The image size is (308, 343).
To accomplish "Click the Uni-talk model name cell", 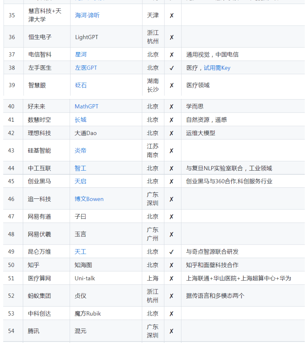I will click(x=85, y=278).
